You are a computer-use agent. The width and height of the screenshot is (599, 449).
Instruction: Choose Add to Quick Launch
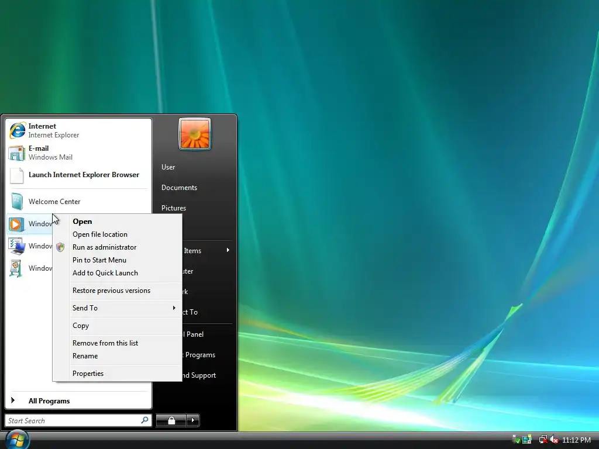(117, 273)
